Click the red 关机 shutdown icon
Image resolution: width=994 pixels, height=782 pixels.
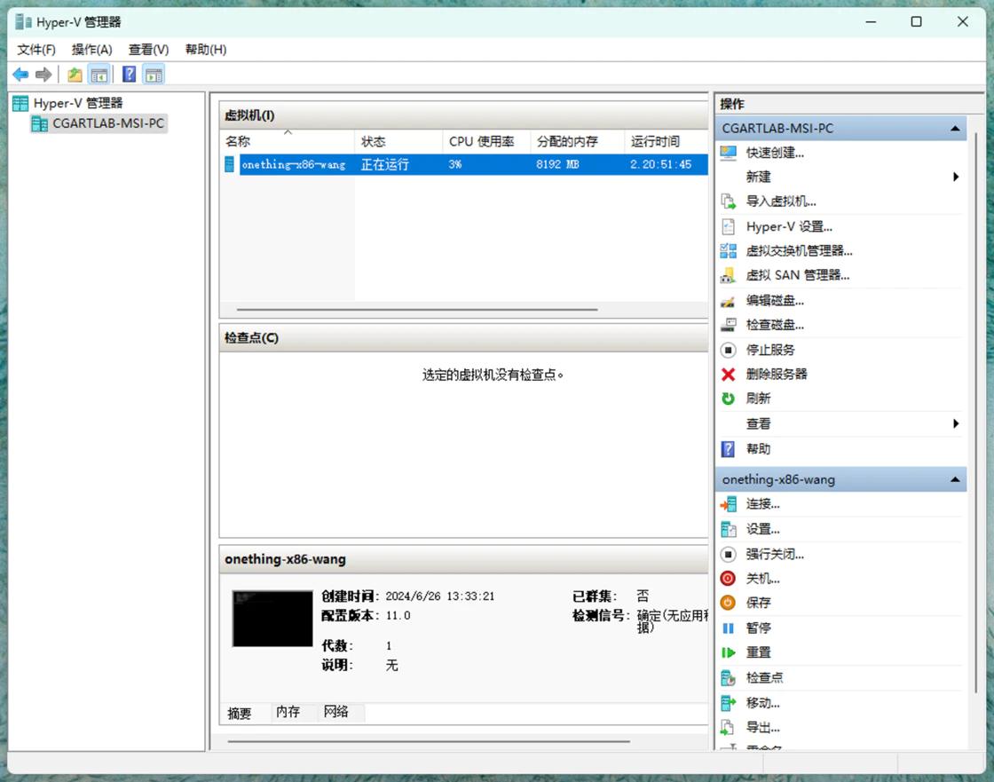(x=729, y=579)
